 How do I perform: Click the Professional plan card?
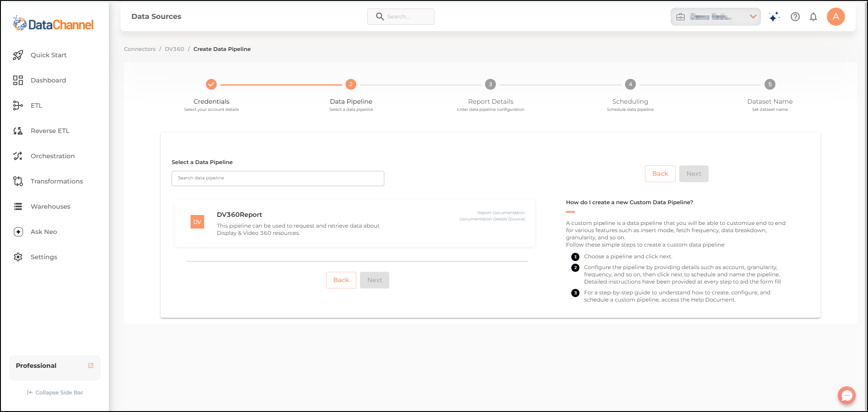pos(55,367)
